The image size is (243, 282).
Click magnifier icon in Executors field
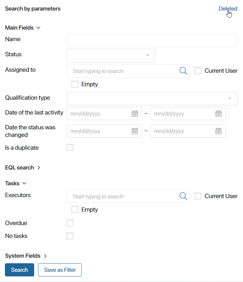point(183,196)
